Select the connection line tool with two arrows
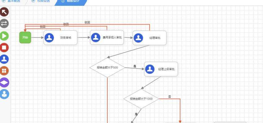Viewport: 263px width, 123px height. tap(4, 23)
